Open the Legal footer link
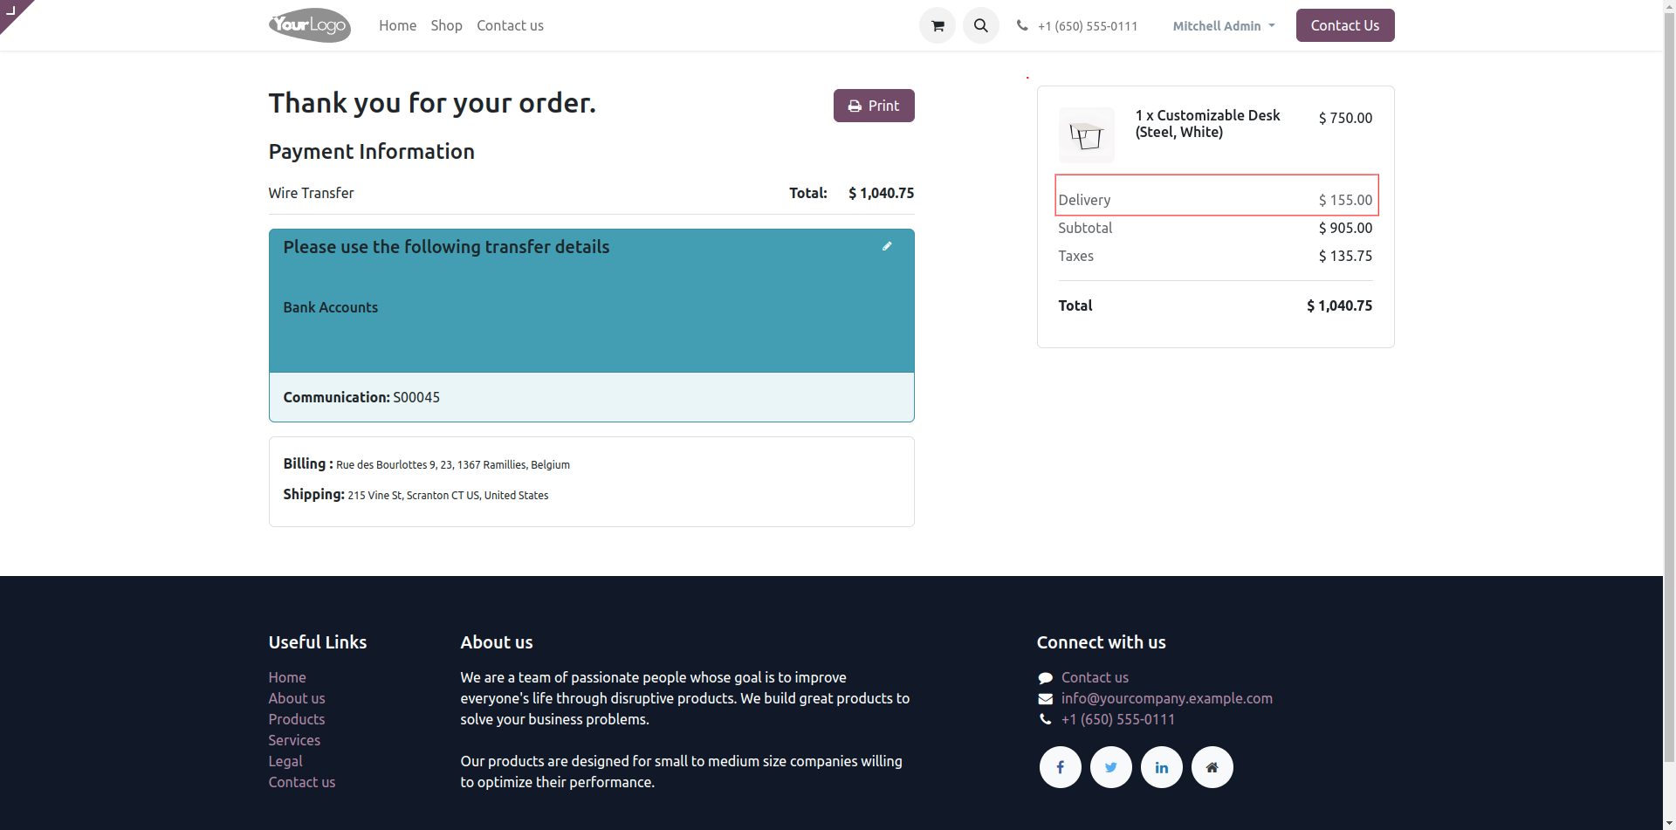This screenshot has width=1676, height=830. pos(285,761)
